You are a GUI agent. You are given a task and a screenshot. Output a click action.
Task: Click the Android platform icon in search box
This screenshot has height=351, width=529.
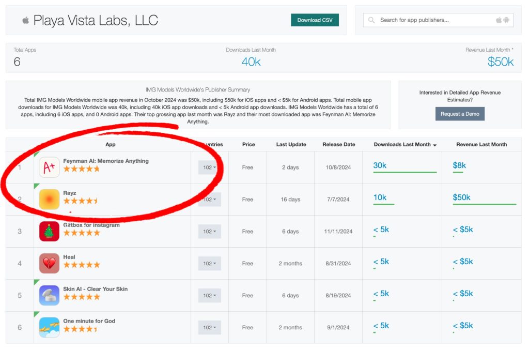click(x=506, y=20)
